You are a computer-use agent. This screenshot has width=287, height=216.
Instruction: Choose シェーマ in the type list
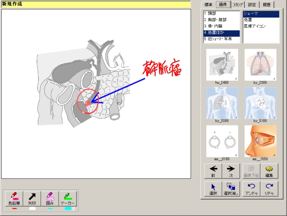261,14
